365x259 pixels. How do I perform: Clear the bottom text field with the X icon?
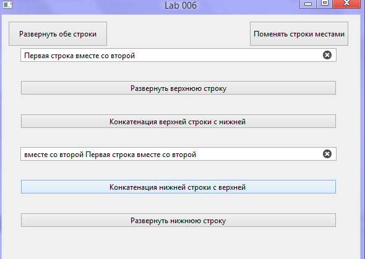(x=327, y=154)
